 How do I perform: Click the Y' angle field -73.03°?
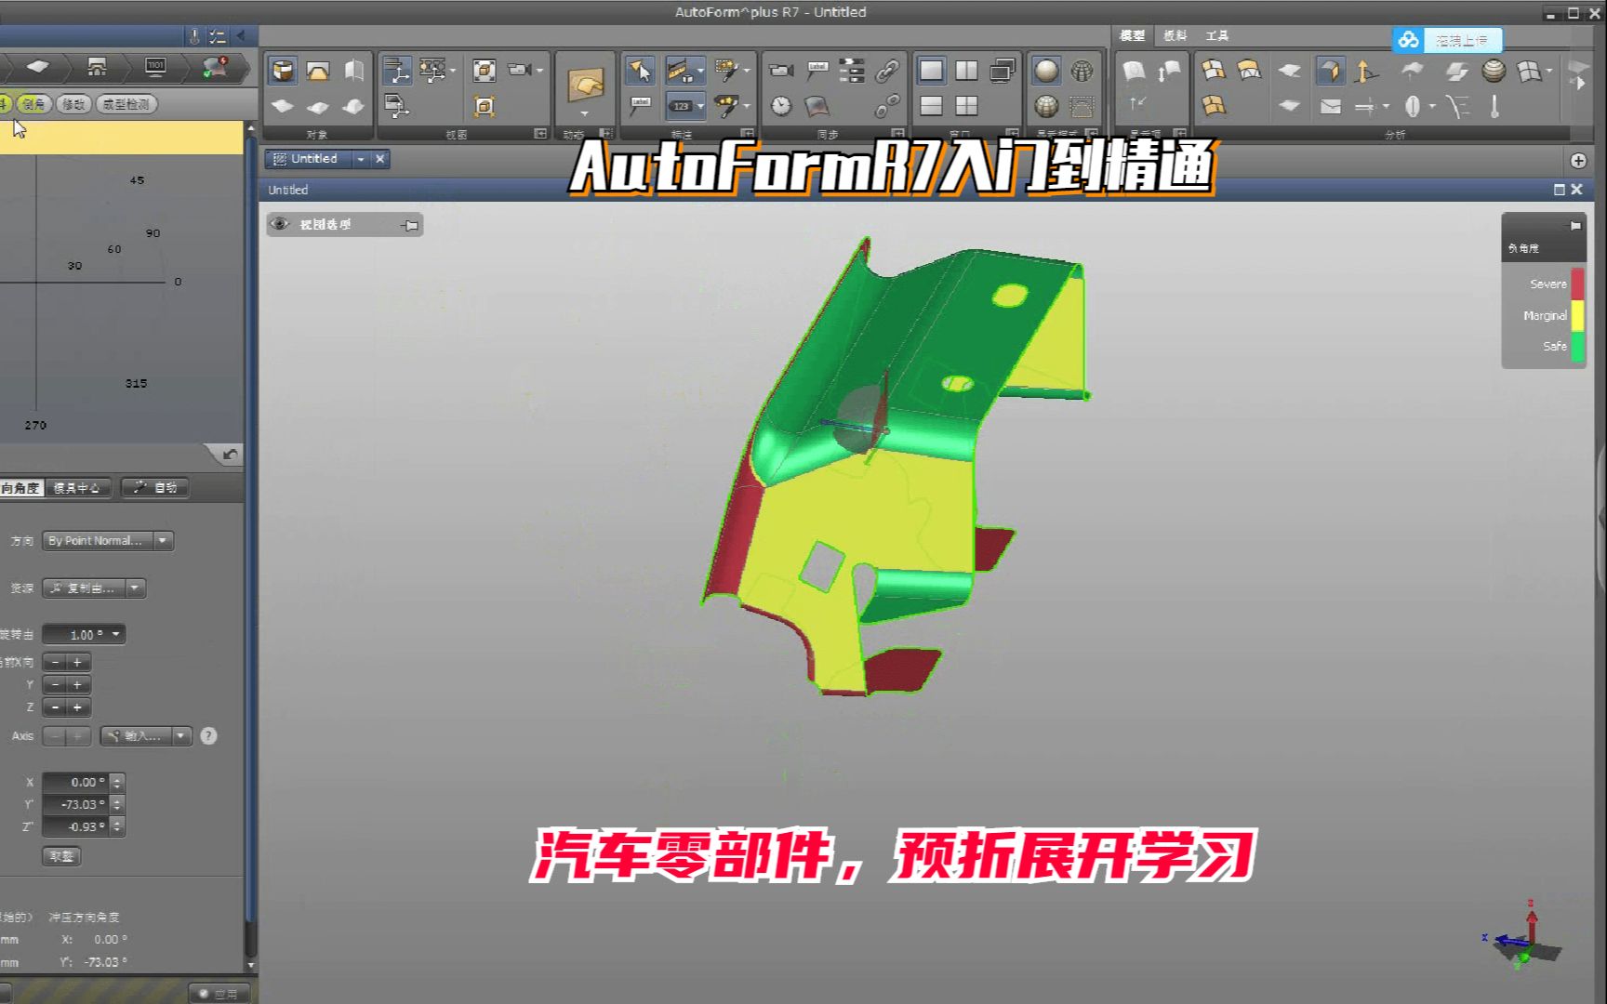pyautogui.click(x=76, y=805)
